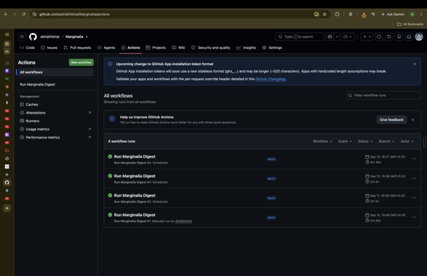Click the Give feedback button
The height and width of the screenshot is (276, 427).
392,120
